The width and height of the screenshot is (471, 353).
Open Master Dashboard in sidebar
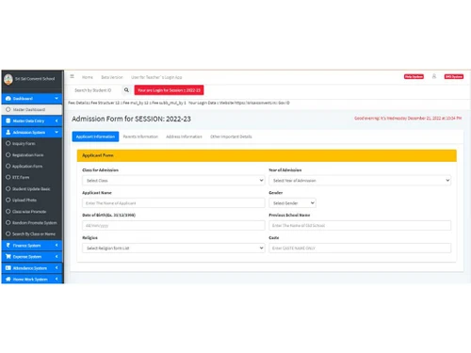point(32,109)
